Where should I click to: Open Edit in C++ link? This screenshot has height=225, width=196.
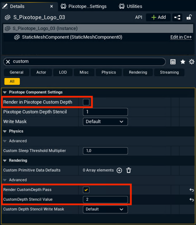pos(181,37)
